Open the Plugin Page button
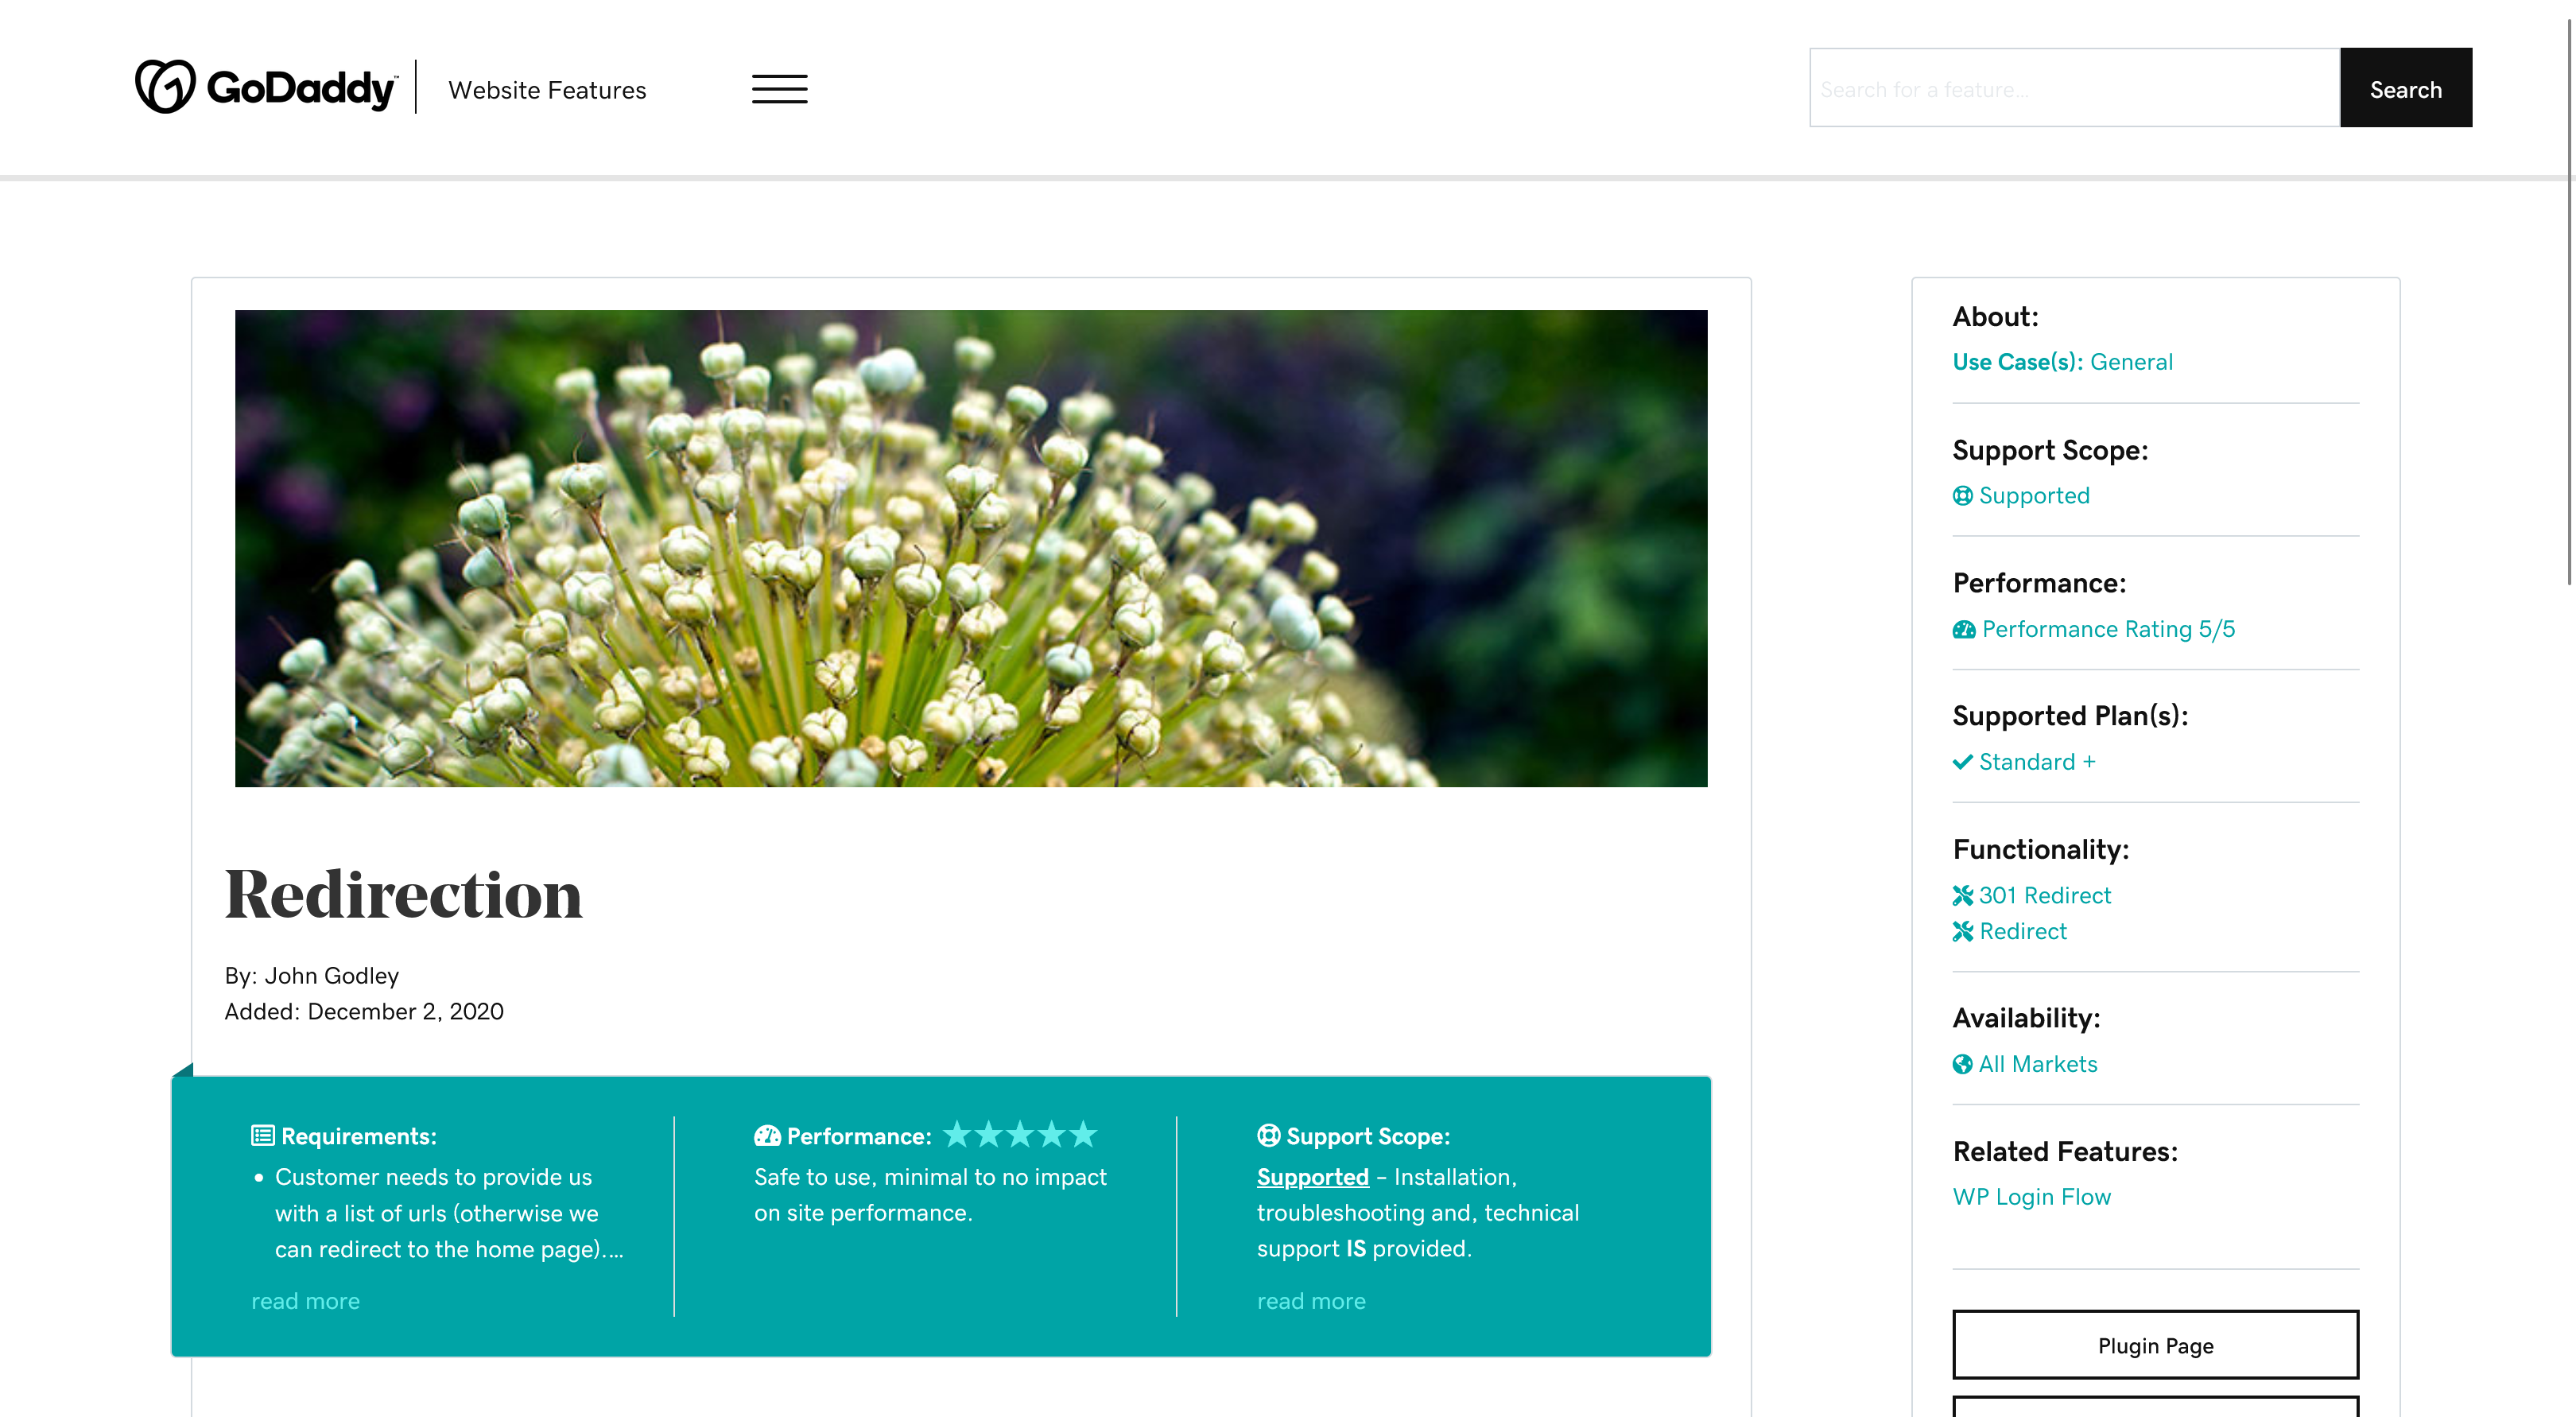The image size is (2576, 1417). coord(2155,1345)
